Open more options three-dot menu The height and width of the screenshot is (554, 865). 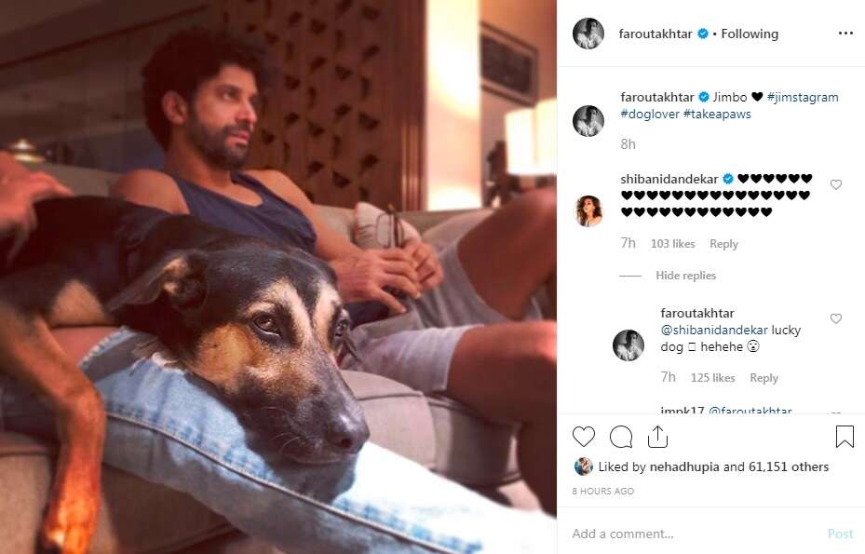(x=845, y=34)
